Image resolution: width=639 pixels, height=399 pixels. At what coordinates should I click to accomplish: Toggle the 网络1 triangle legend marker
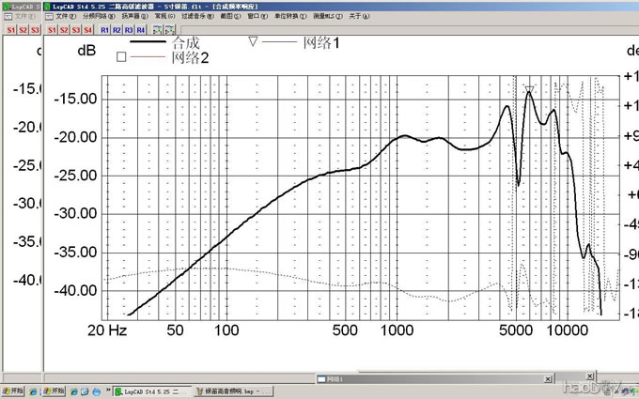click(x=253, y=42)
